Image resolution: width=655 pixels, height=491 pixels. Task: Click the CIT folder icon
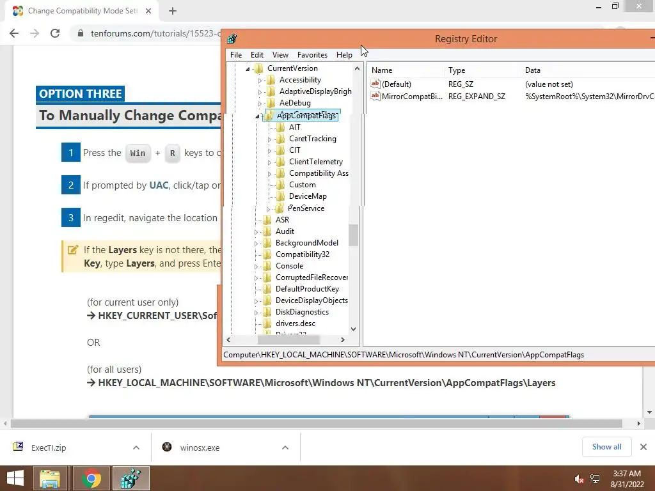(281, 150)
